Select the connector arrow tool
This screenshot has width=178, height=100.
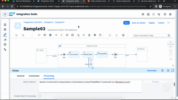pos(56,35)
